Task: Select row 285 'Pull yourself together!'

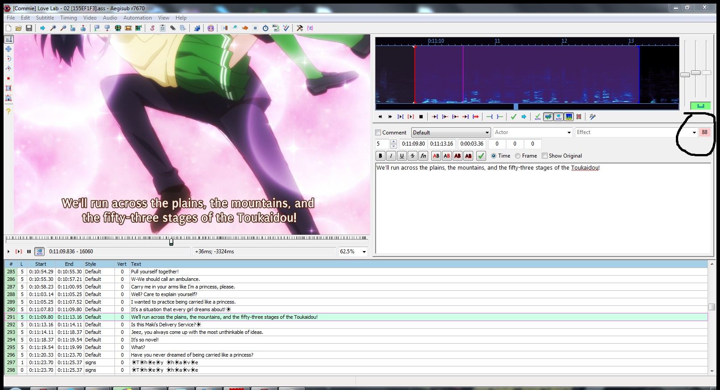Action: pos(356,272)
